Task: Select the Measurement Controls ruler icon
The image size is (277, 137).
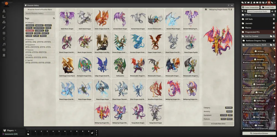Action: click(4, 17)
